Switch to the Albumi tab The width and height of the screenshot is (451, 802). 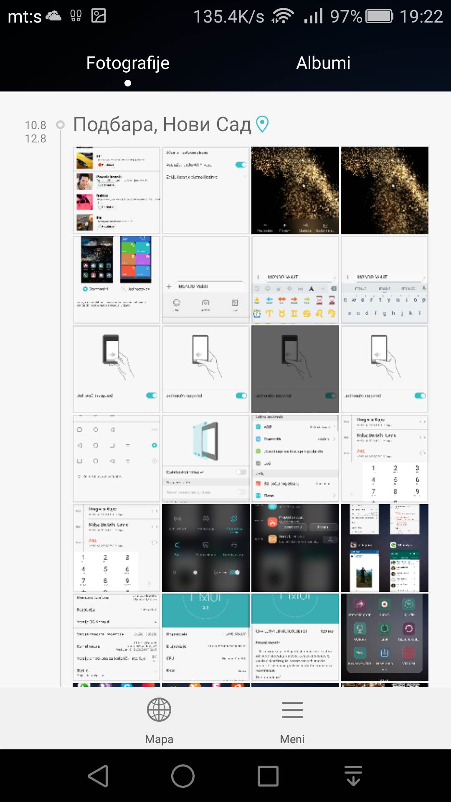[x=323, y=63]
